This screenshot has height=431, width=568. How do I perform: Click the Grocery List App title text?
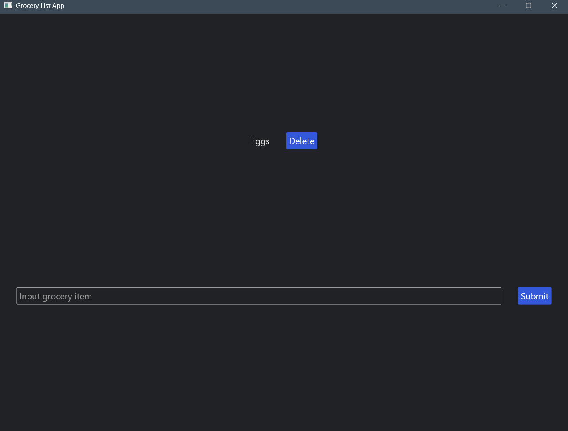[x=40, y=6]
